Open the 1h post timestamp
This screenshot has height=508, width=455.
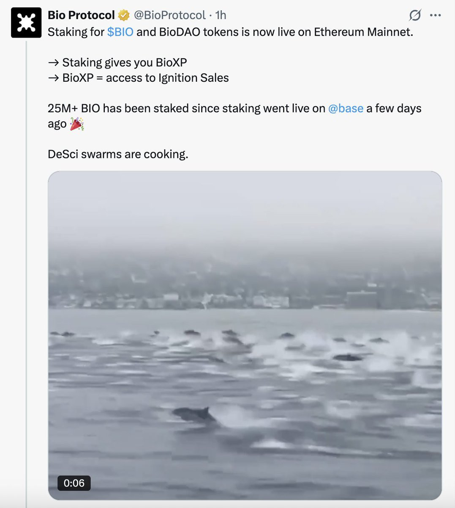click(x=221, y=15)
